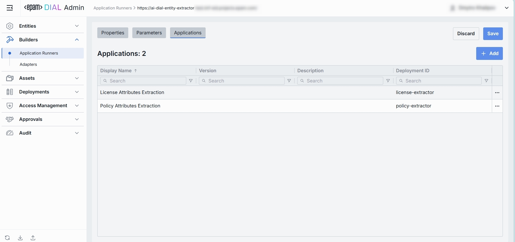Click the user avatar icon in header
This screenshot has height=242, width=515.
[x=453, y=8]
